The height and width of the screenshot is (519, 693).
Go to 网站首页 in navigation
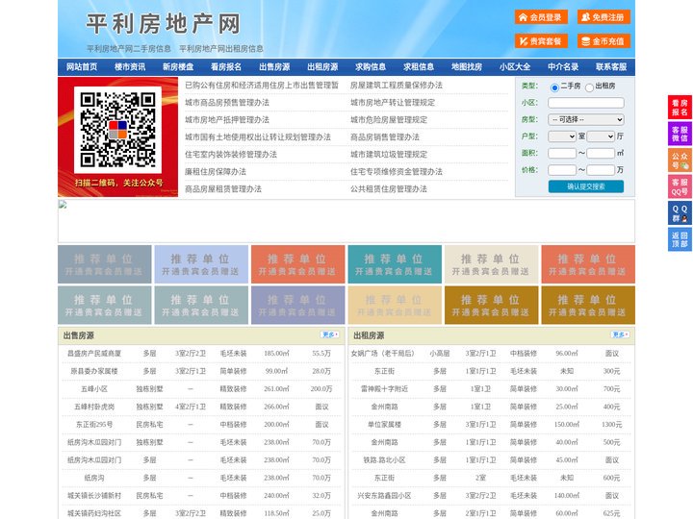click(x=82, y=67)
